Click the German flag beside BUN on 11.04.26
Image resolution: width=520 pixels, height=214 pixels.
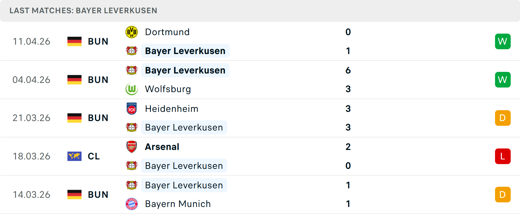(x=74, y=41)
